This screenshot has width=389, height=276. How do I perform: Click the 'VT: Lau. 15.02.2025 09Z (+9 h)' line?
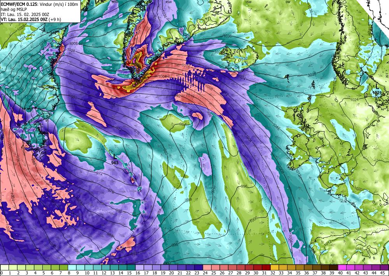[x=31, y=19]
